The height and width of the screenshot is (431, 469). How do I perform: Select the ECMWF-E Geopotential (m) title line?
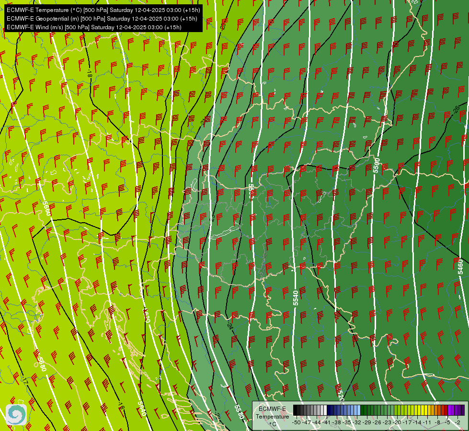pos(102,19)
